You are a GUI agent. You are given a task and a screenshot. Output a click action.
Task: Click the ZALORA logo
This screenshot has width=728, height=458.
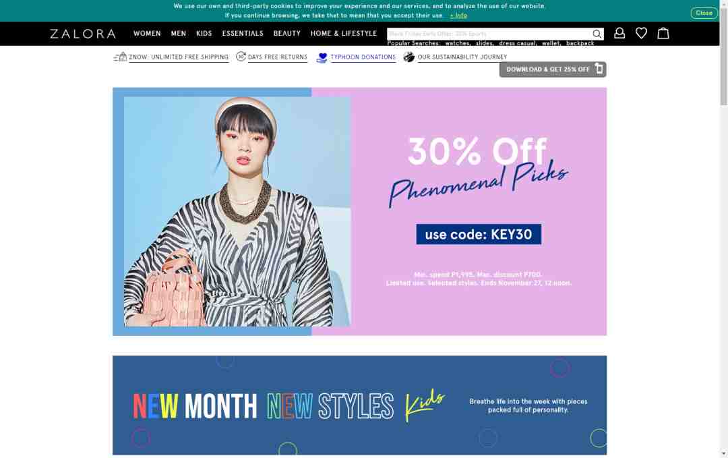(83, 34)
